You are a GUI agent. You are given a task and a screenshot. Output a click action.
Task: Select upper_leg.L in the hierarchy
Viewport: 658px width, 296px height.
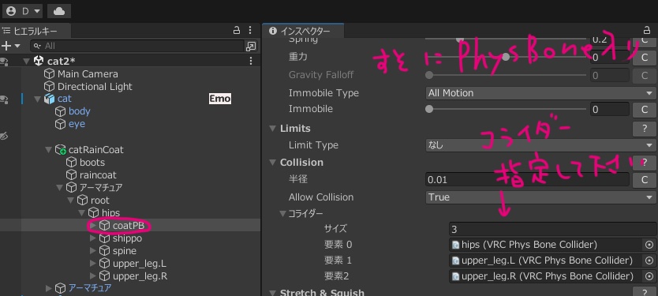tap(140, 264)
